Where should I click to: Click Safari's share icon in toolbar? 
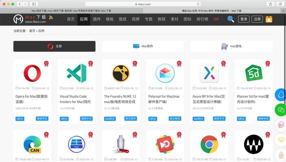[271, 4]
